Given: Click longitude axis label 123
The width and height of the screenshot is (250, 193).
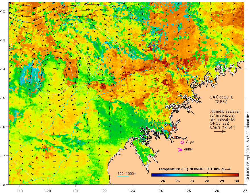Looking at the screenshot, I should click(x=132, y=191).
